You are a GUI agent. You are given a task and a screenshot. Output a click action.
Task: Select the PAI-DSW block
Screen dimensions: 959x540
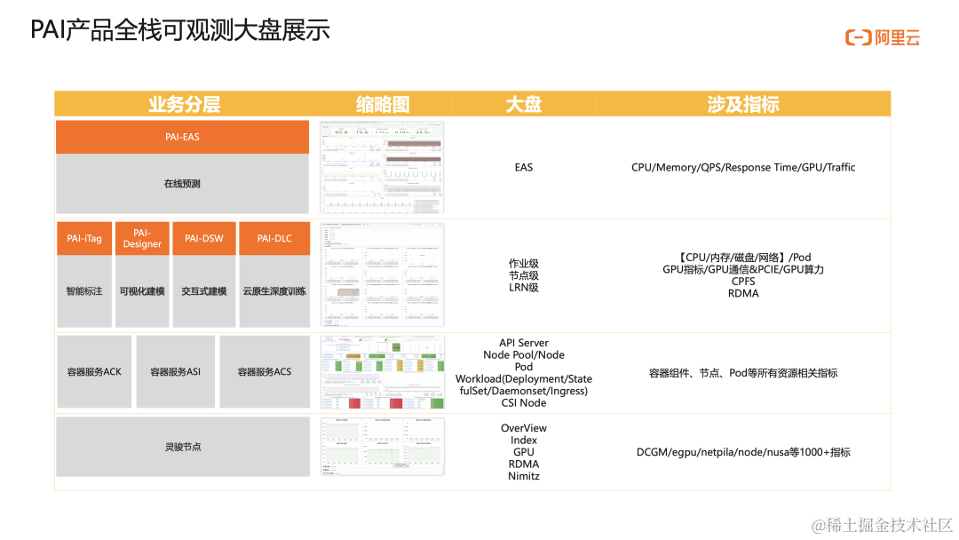click(204, 239)
